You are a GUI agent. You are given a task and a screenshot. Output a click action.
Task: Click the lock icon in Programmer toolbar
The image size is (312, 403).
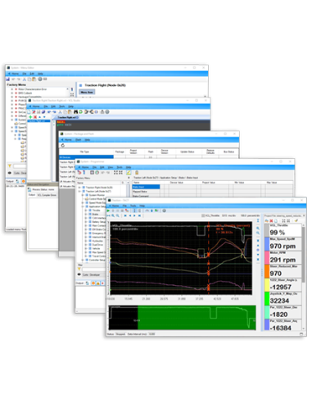137,173
